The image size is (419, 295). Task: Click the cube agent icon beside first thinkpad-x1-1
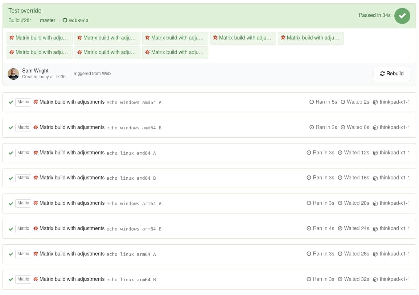pyautogui.click(x=375, y=102)
